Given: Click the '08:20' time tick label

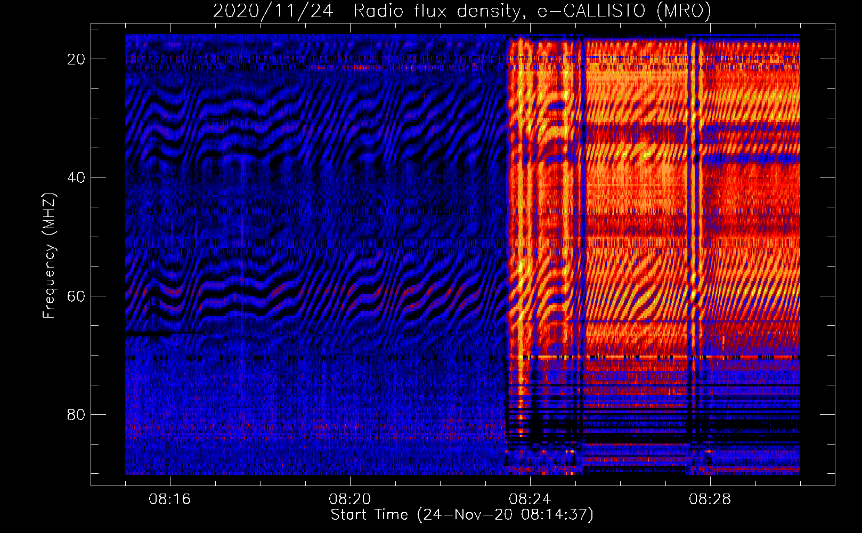Looking at the screenshot, I should (x=350, y=499).
